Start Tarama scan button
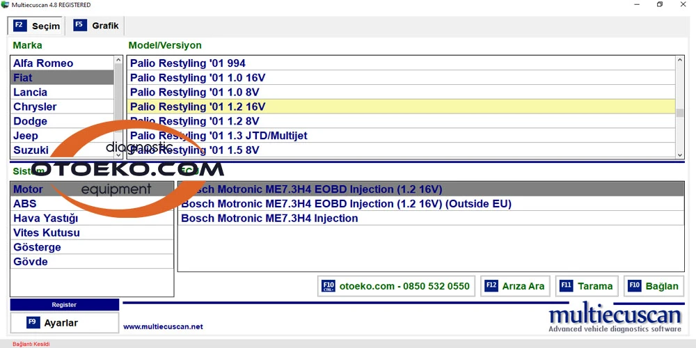696x348 pixels. pos(587,286)
